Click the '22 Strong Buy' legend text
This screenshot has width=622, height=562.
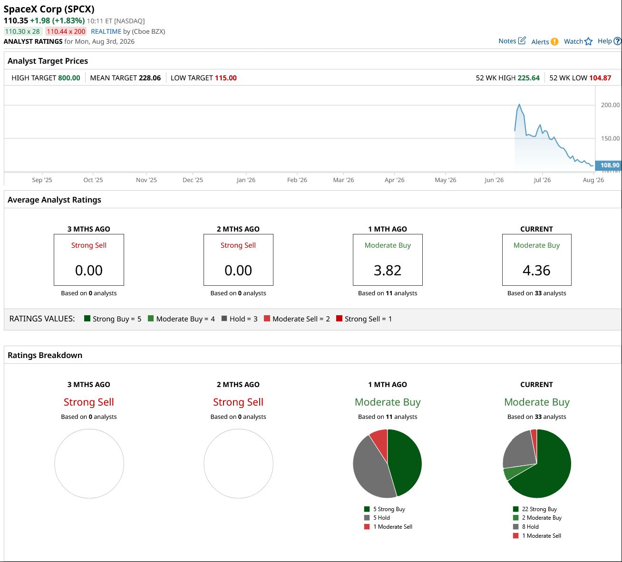[539, 509]
